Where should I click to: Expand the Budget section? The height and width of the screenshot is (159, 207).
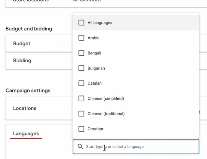tap(22, 43)
